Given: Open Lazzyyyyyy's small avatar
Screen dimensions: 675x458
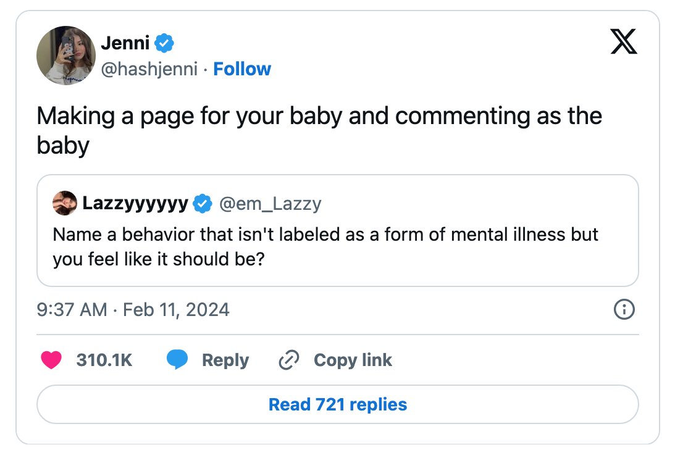Looking at the screenshot, I should (65, 203).
